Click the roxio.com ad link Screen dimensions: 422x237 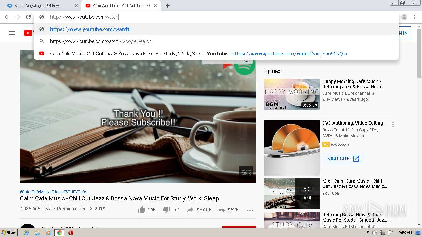click(340, 145)
